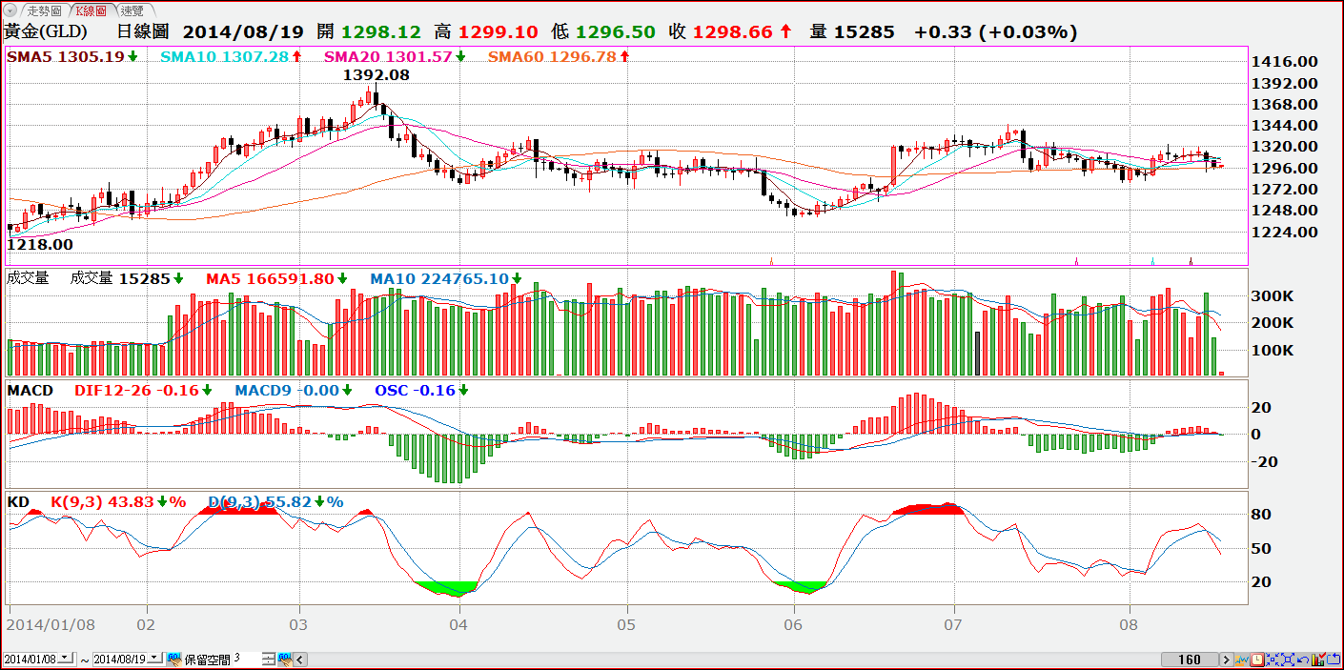Click the export share icon

coord(1334,660)
